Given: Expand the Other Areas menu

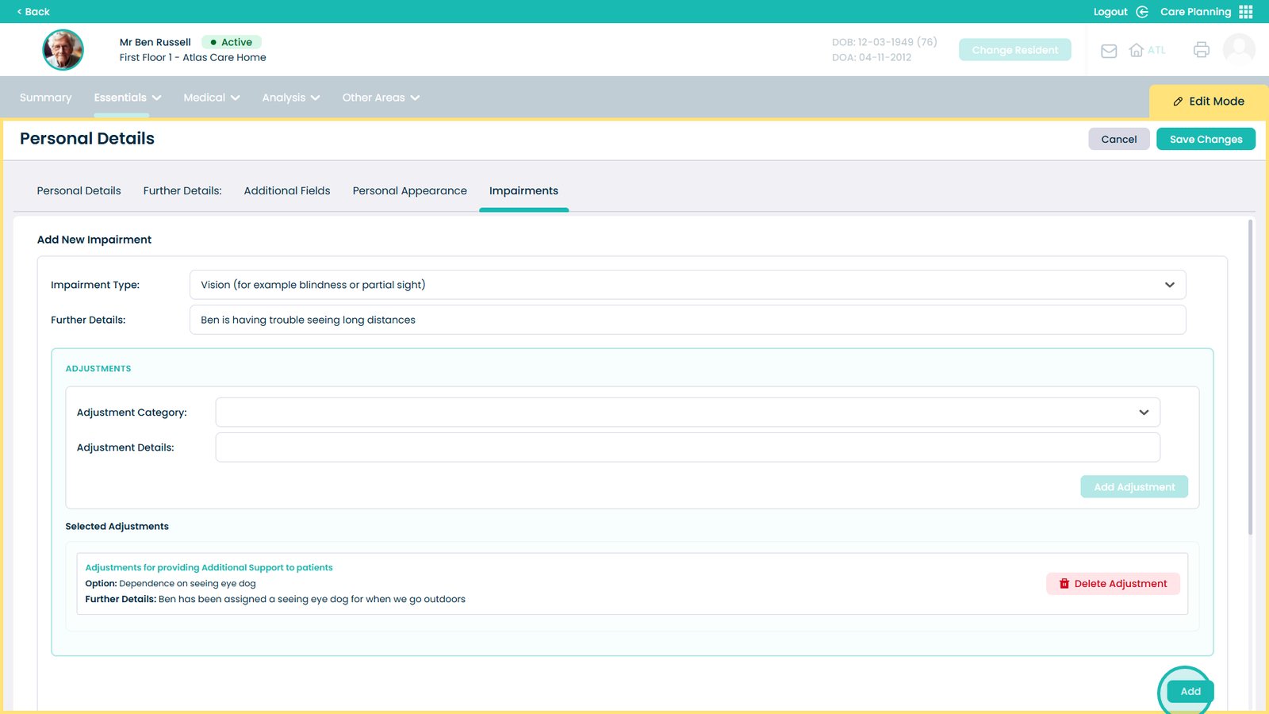Looking at the screenshot, I should point(381,98).
